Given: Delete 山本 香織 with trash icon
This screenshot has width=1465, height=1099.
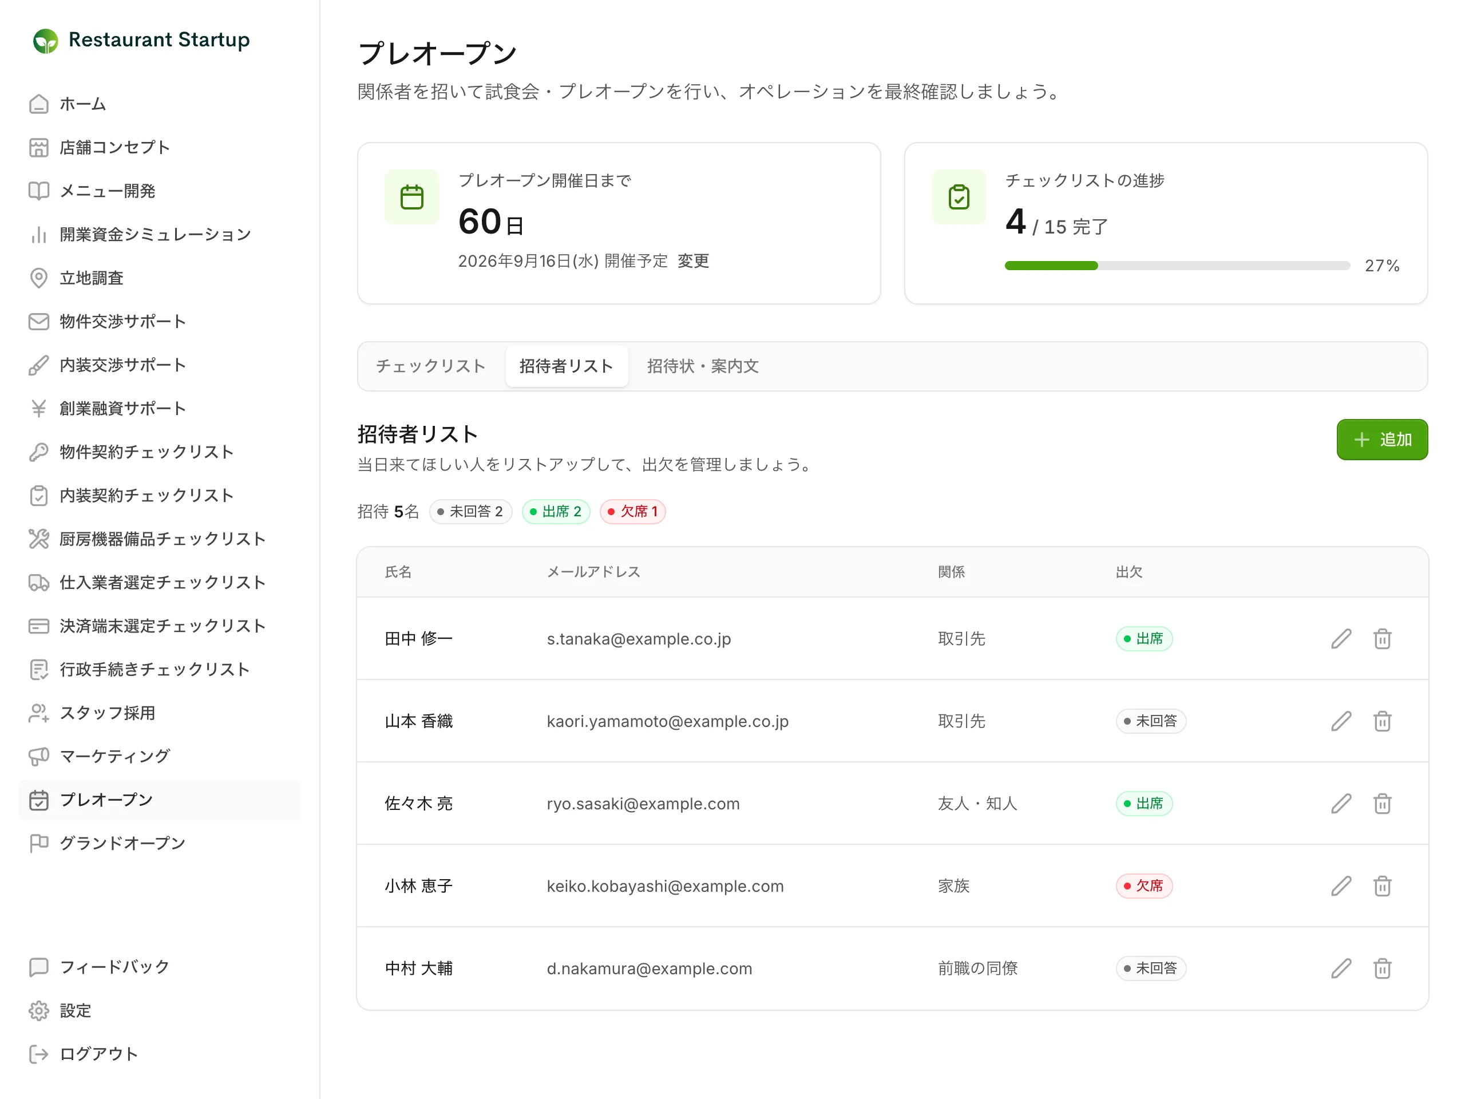Looking at the screenshot, I should [1382, 721].
